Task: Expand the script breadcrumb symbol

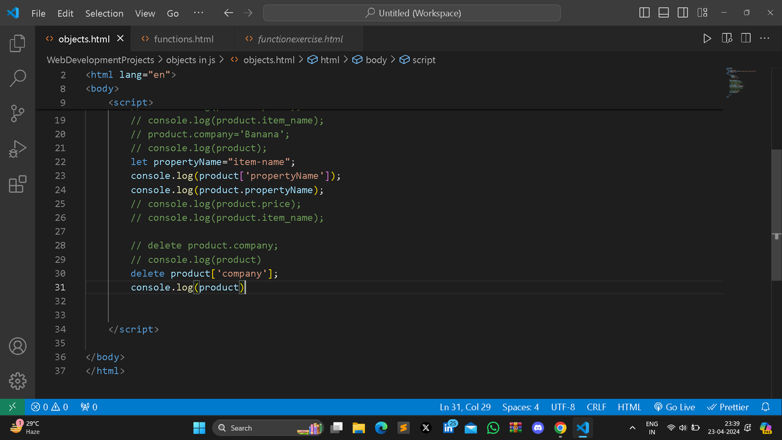Action: click(417, 60)
